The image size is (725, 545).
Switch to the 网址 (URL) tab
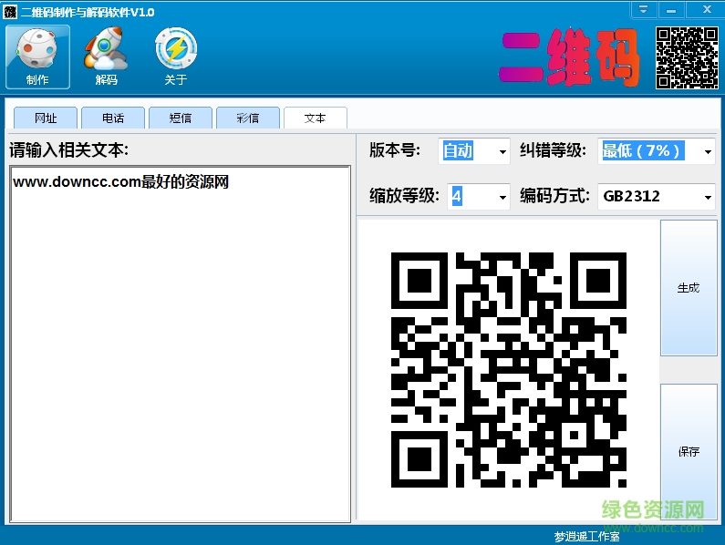[x=46, y=118]
